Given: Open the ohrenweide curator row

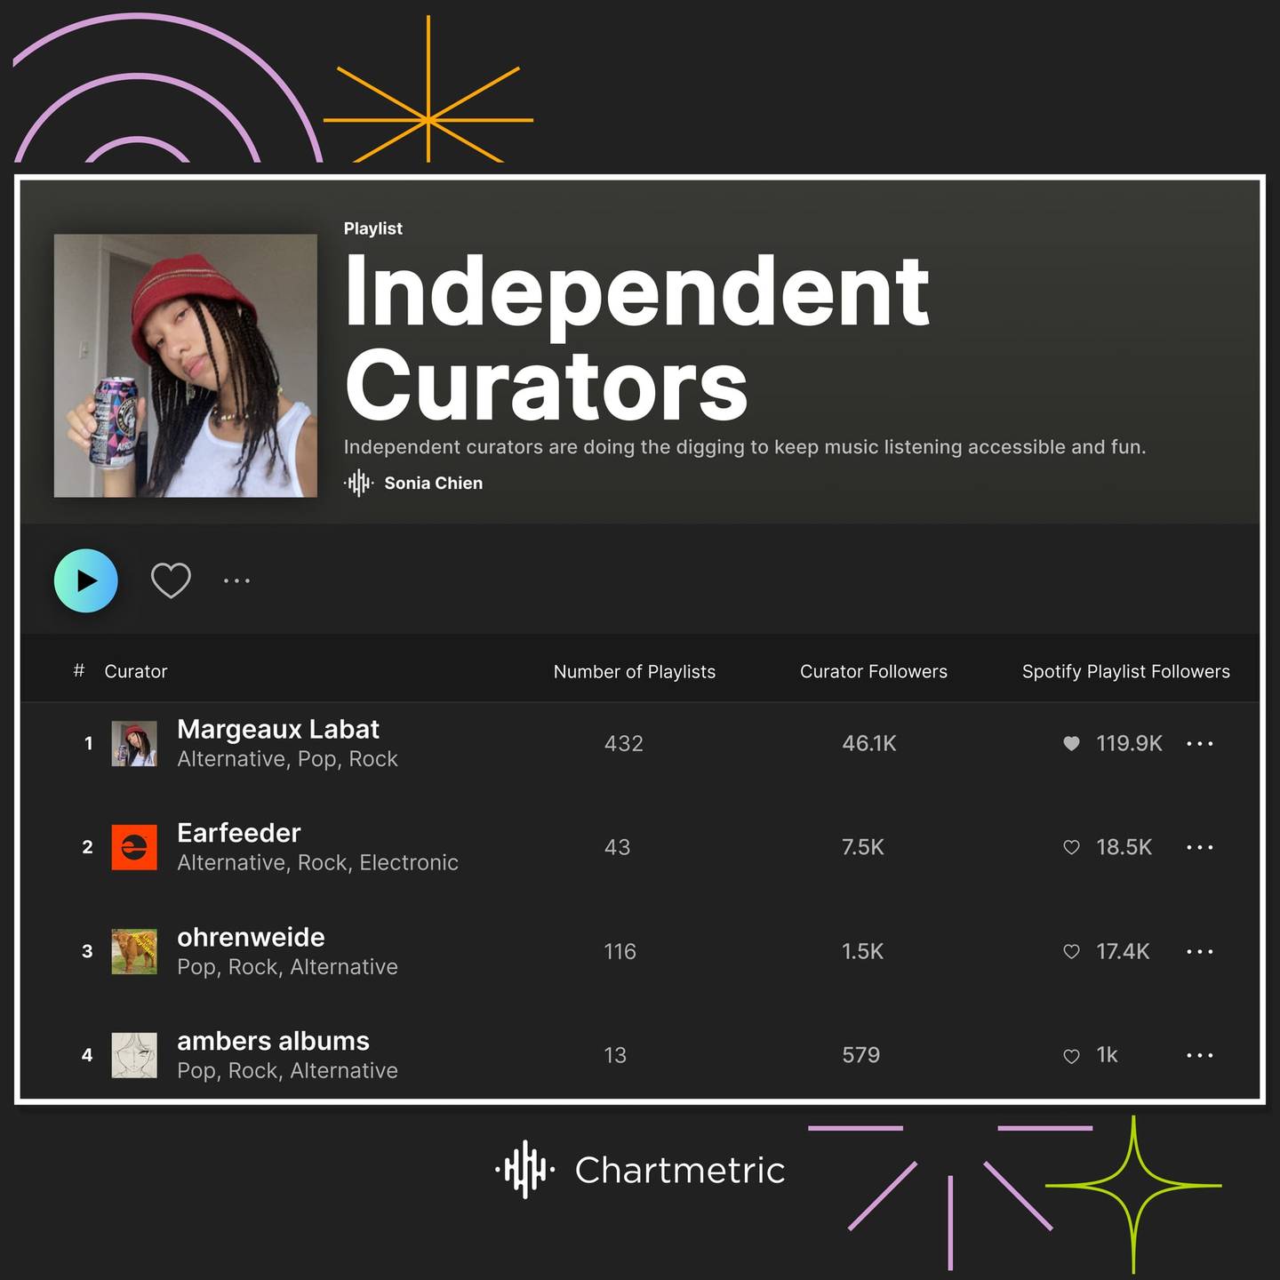Looking at the screenshot, I should [640, 951].
